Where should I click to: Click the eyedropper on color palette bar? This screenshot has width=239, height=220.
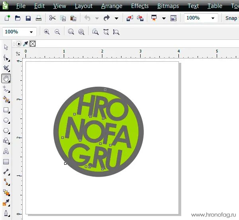click(25, 44)
